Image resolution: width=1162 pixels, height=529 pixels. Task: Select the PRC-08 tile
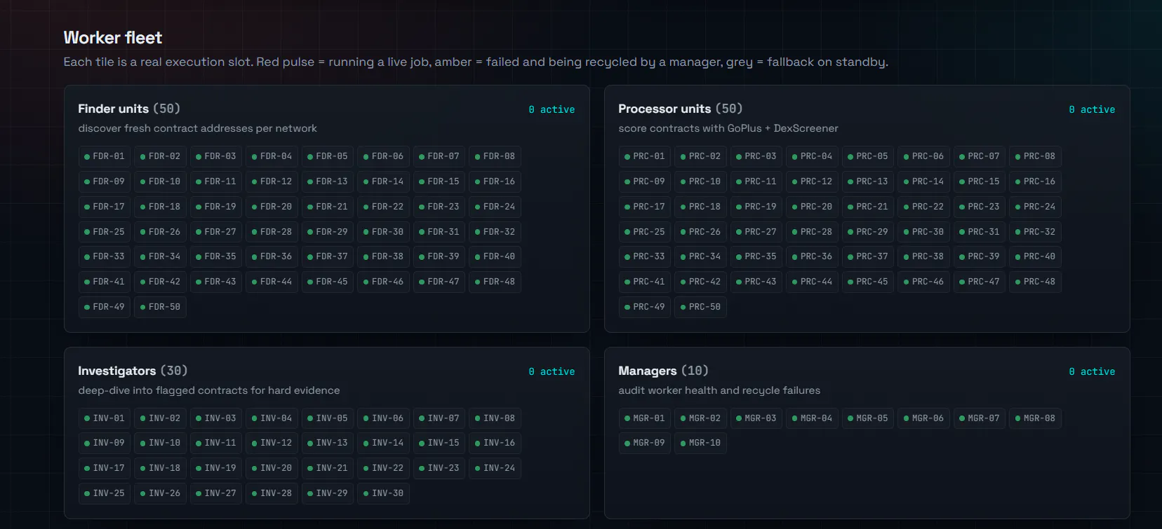point(1035,156)
